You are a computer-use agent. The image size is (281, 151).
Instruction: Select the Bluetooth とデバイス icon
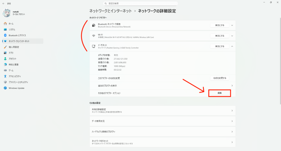tap(5, 35)
